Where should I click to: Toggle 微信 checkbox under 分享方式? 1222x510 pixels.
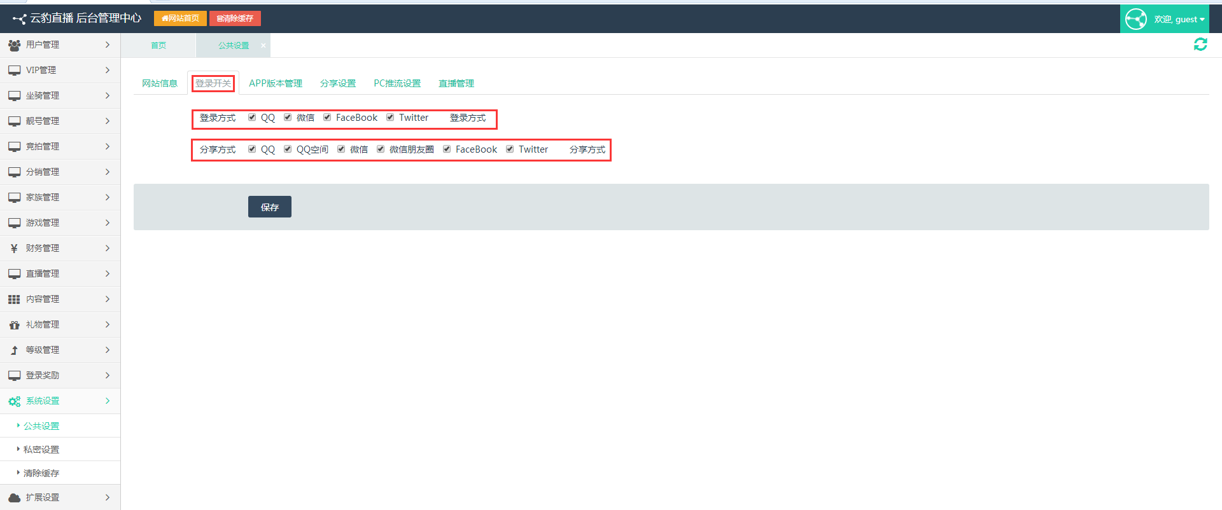[341, 149]
